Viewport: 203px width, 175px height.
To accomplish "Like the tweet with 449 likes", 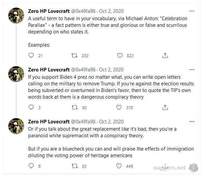I will click(119, 166).
